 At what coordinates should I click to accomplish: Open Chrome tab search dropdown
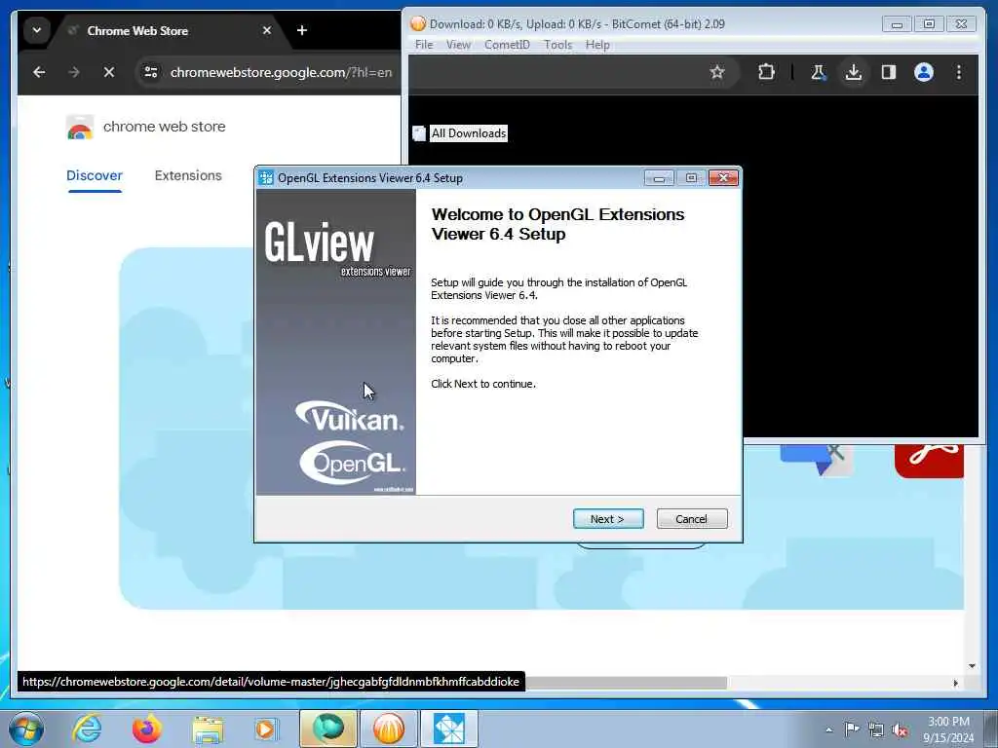point(37,30)
